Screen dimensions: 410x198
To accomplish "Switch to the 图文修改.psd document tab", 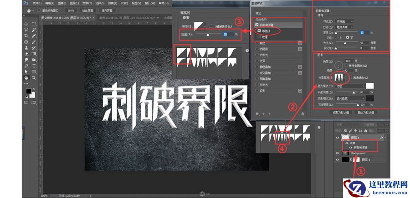I will pyautogui.click(x=66, y=18).
